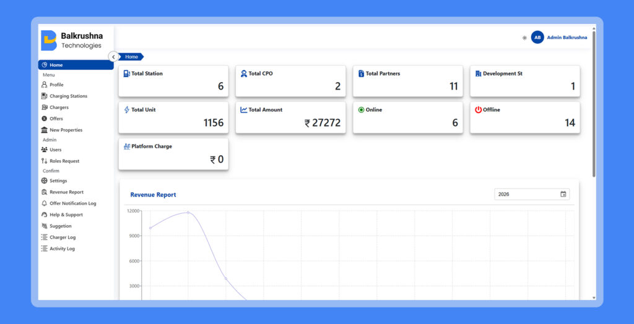Click the Total Unit value 1156
Image resolution: width=634 pixels, height=324 pixels.
(214, 123)
